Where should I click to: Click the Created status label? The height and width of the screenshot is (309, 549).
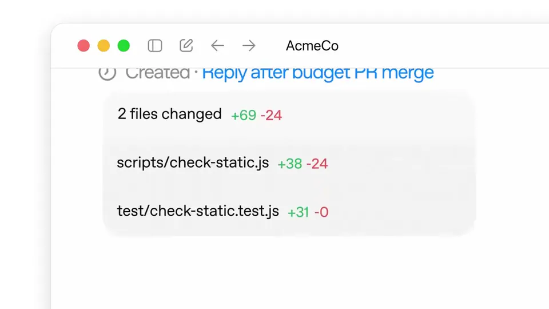click(158, 73)
